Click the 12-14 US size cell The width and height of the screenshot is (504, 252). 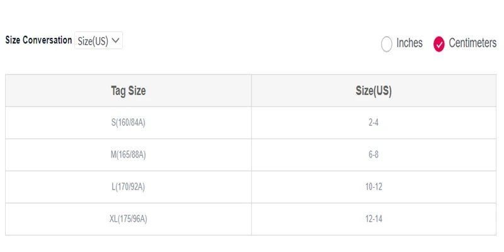(x=374, y=219)
